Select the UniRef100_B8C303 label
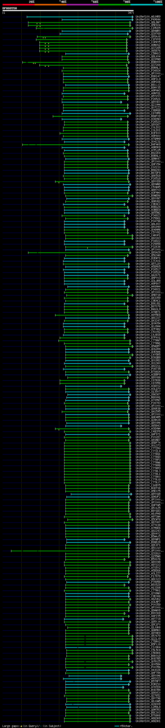This screenshot has width=165, height=728. coord(148,713)
